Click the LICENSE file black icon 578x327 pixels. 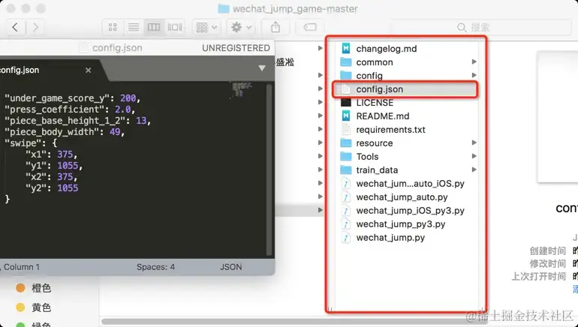[x=346, y=103]
